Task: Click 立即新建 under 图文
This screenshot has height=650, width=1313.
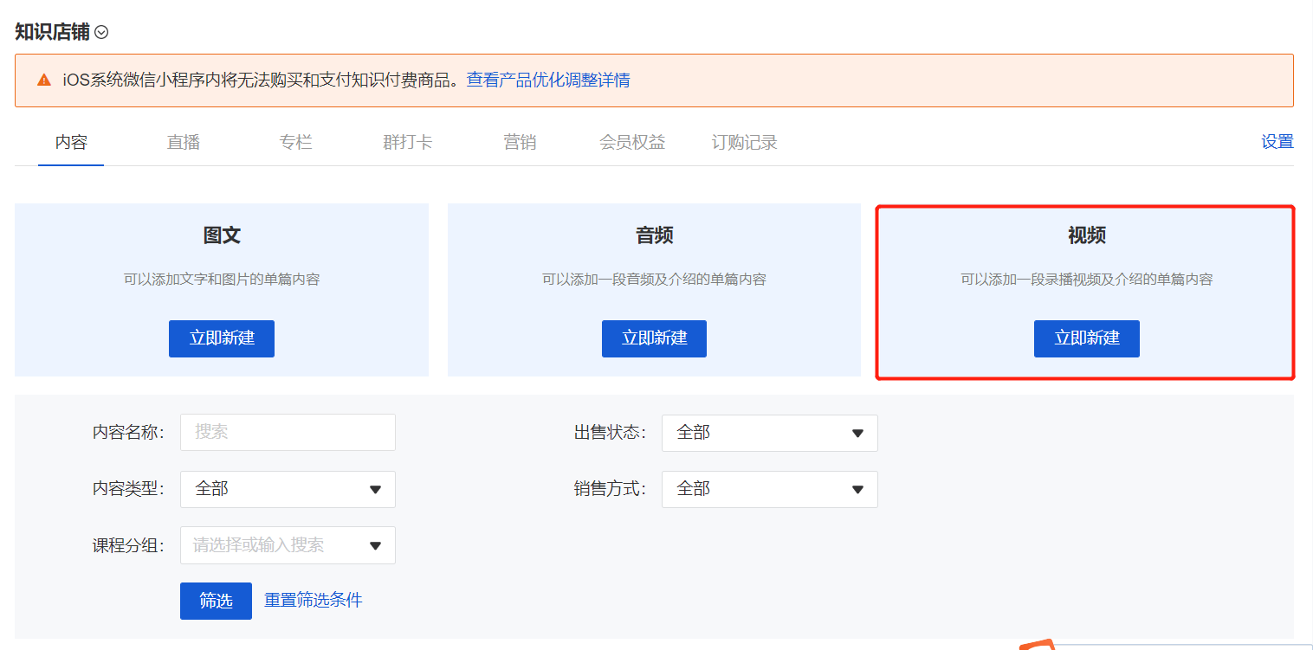Action: (x=222, y=338)
